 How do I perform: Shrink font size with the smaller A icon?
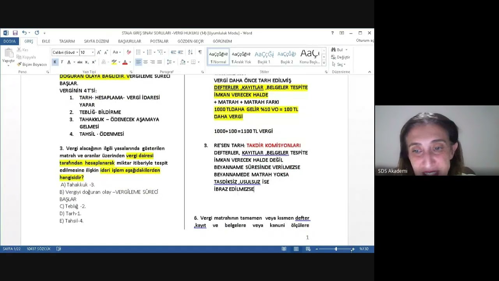click(x=105, y=52)
